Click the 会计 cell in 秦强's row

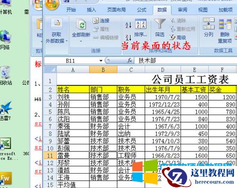[131, 126]
